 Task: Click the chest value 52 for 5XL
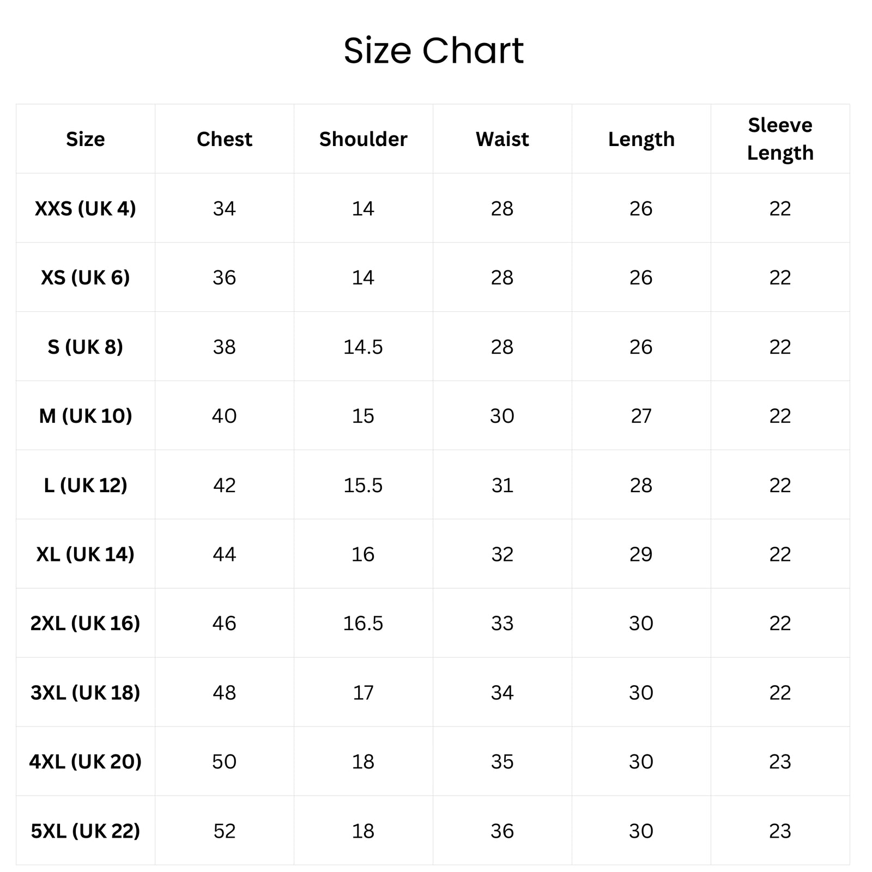(x=225, y=831)
